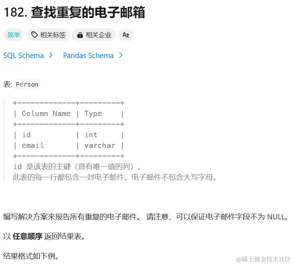Viewport: 293px width, 265px height.
Task: Click the 'Column Name' header in table
Action: (x=46, y=114)
